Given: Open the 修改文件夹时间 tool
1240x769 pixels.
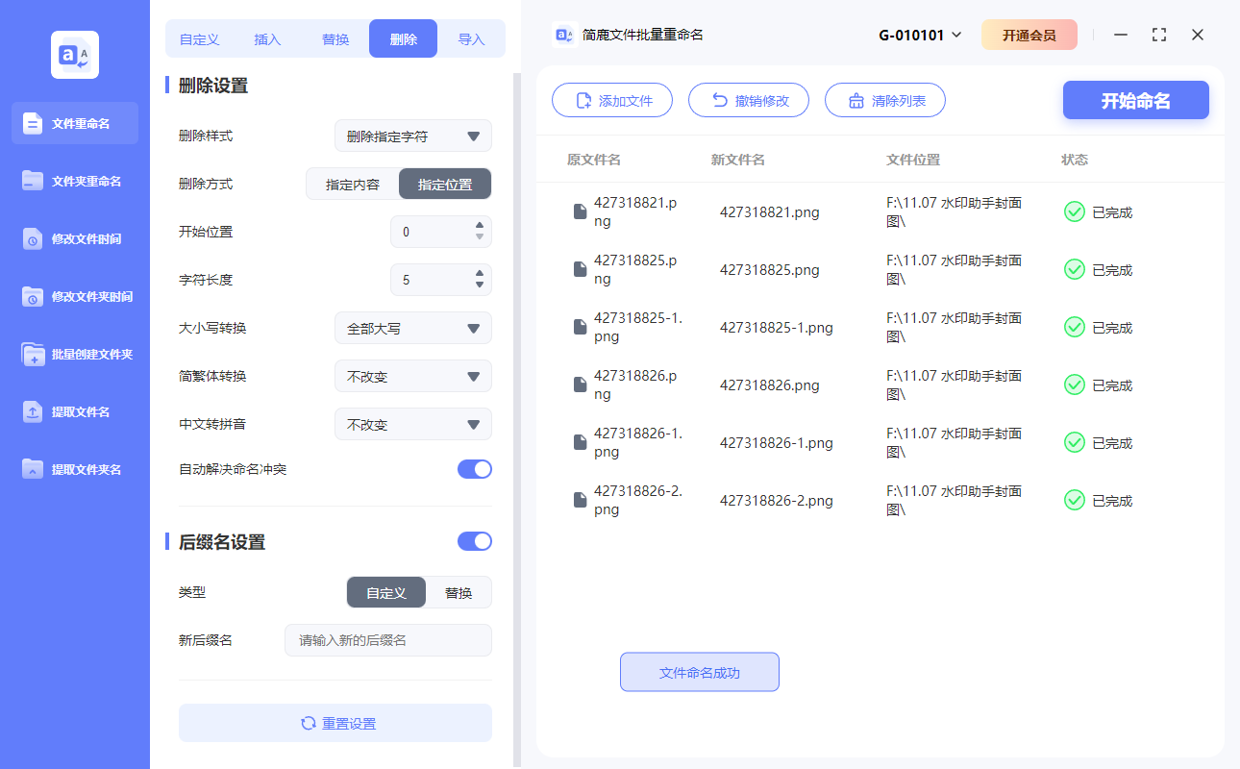Looking at the screenshot, I should (74, 296).
